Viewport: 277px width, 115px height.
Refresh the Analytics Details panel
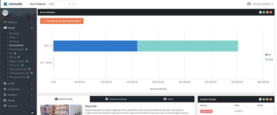point(264,99)
